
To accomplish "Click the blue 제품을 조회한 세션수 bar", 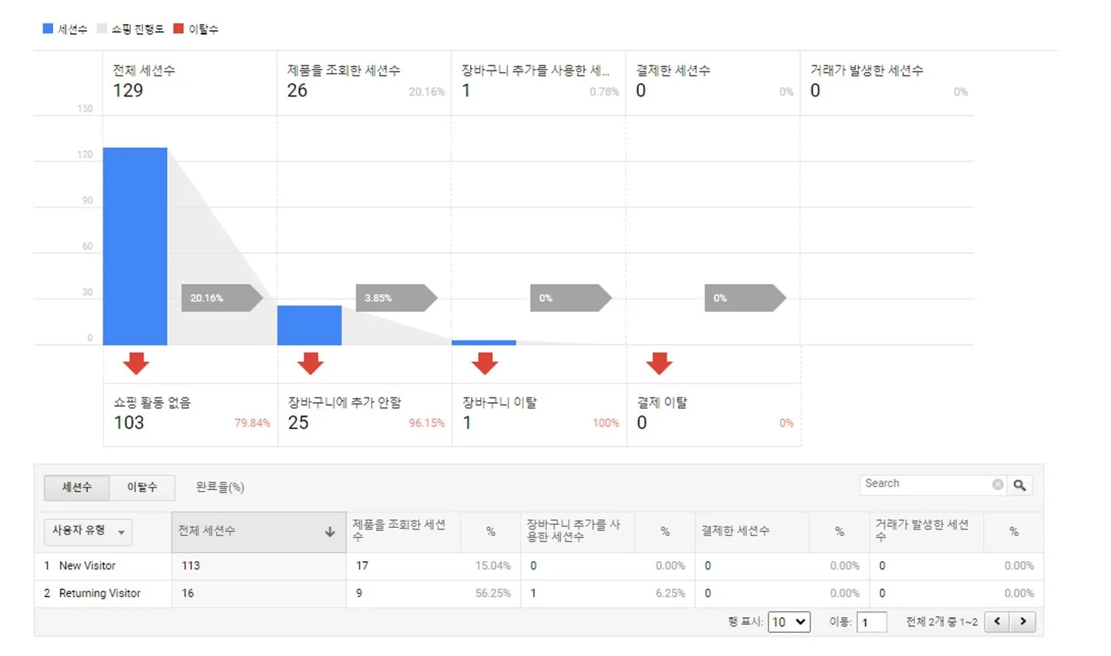I will pyautogui.click(x=309, y=325).
